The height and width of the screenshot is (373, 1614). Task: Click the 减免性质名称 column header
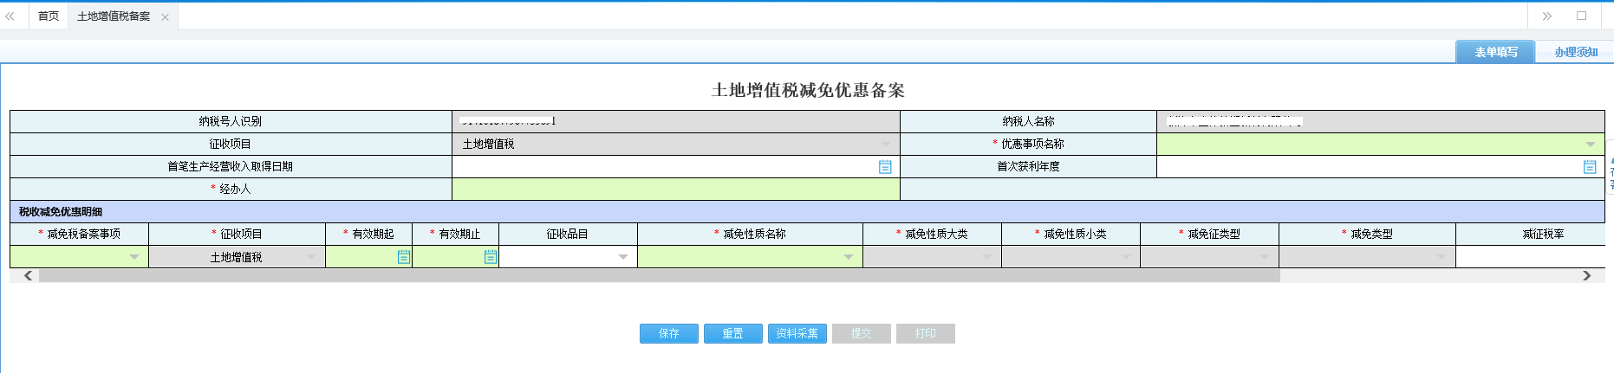pos(751,235)
